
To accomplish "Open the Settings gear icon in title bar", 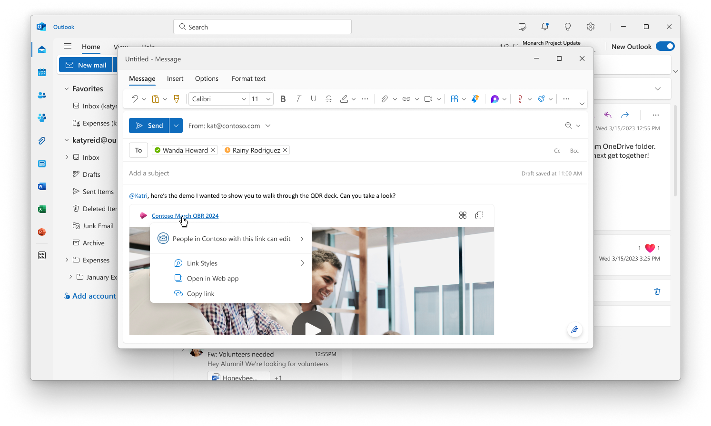I will pyautogui.click(x=591, y=27).
